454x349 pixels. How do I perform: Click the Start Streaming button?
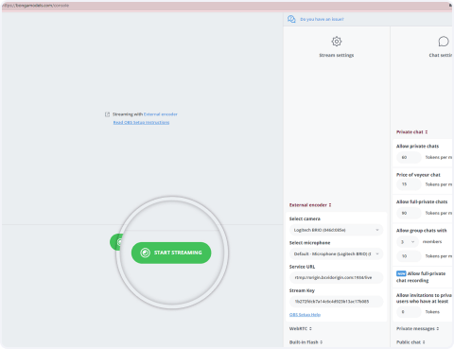[171, 253]
